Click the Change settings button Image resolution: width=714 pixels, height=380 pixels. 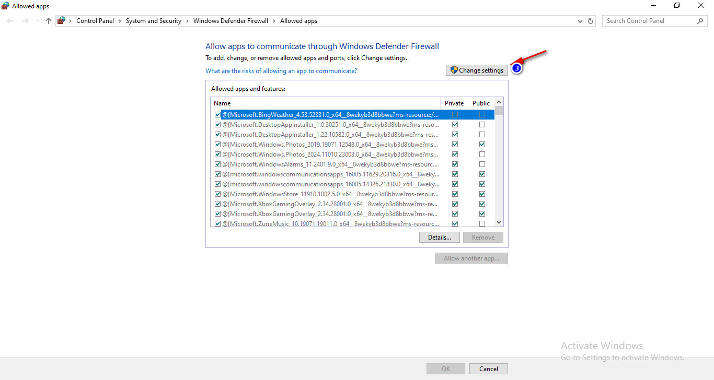point(477,70)
